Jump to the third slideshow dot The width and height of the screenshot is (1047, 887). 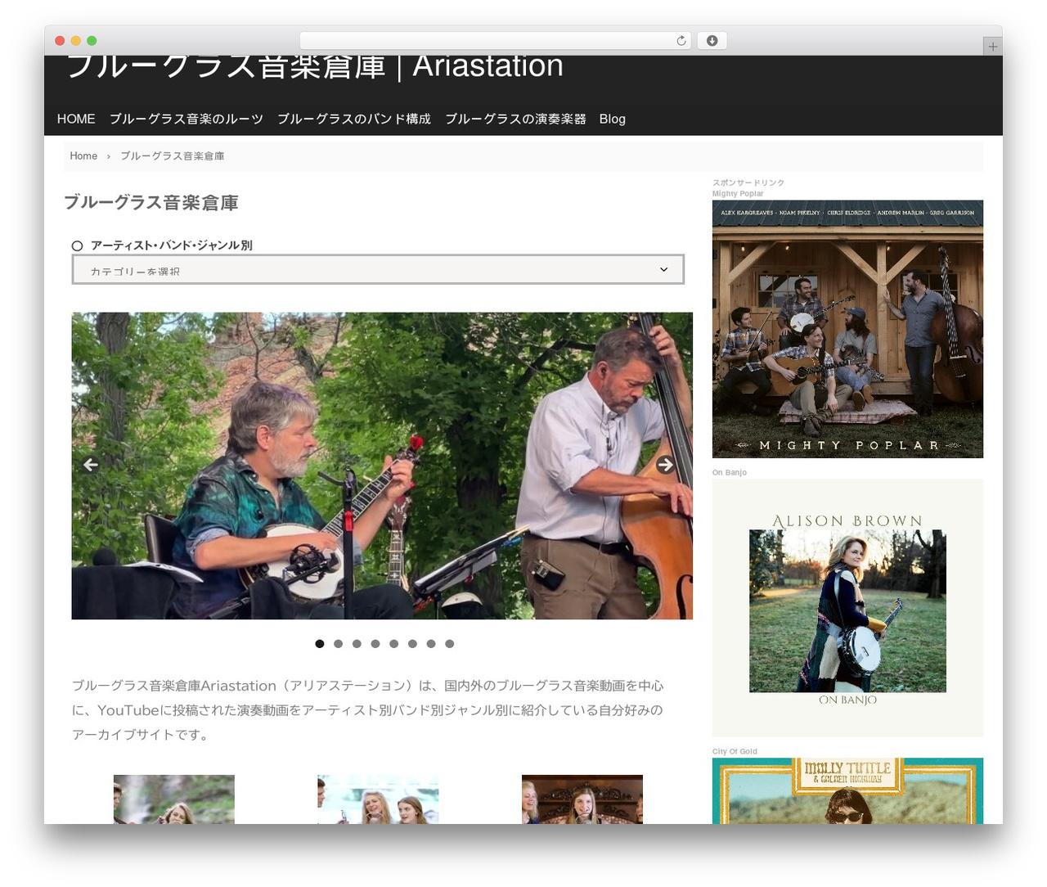click(x=357, y=644)
